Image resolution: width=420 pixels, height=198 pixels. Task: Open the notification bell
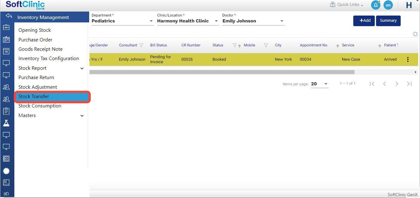[375, 5]
